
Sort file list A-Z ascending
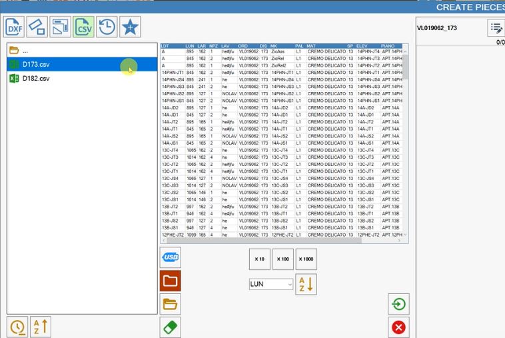click(x=41, y=327)
